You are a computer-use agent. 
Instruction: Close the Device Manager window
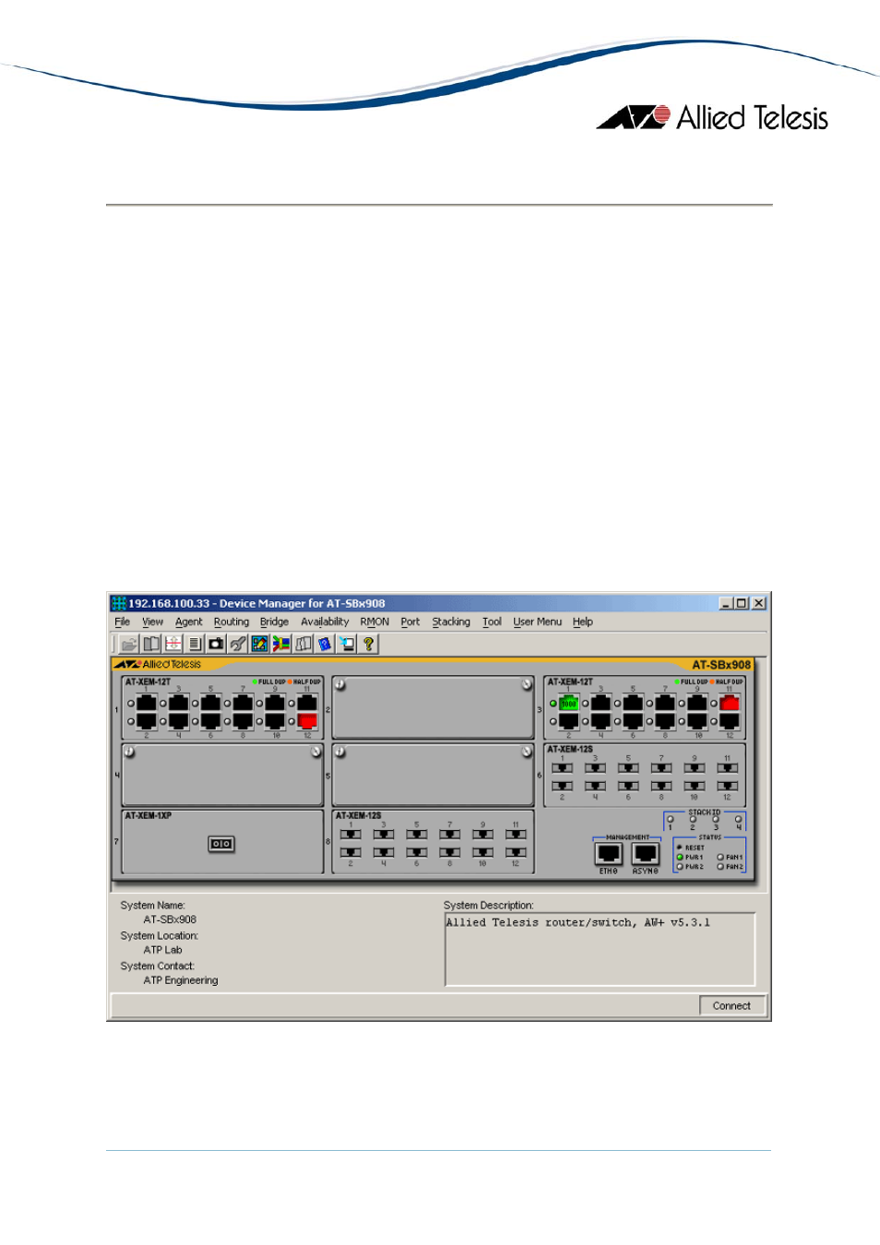coord(758,603)
